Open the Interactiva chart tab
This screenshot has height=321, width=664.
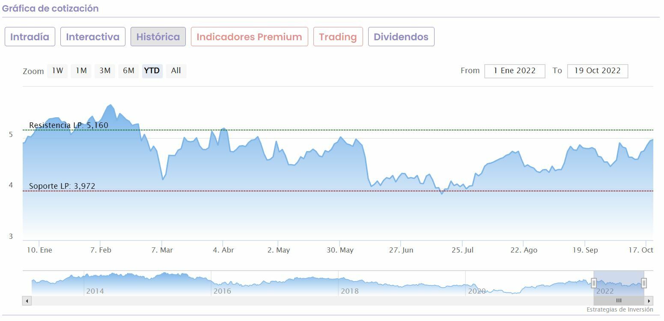click(92, 37)
